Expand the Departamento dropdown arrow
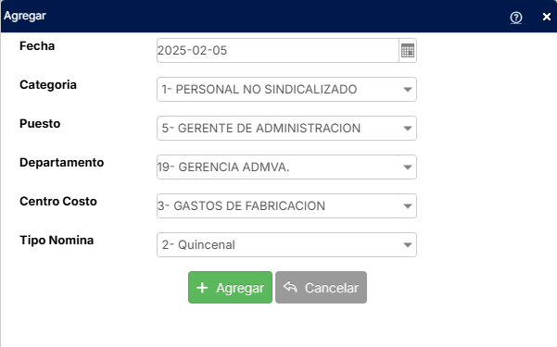 coord(408,167)
